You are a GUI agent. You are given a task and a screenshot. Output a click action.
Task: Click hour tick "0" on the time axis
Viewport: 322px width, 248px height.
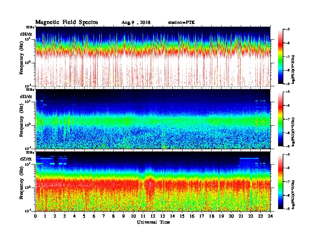click(36, 216)
